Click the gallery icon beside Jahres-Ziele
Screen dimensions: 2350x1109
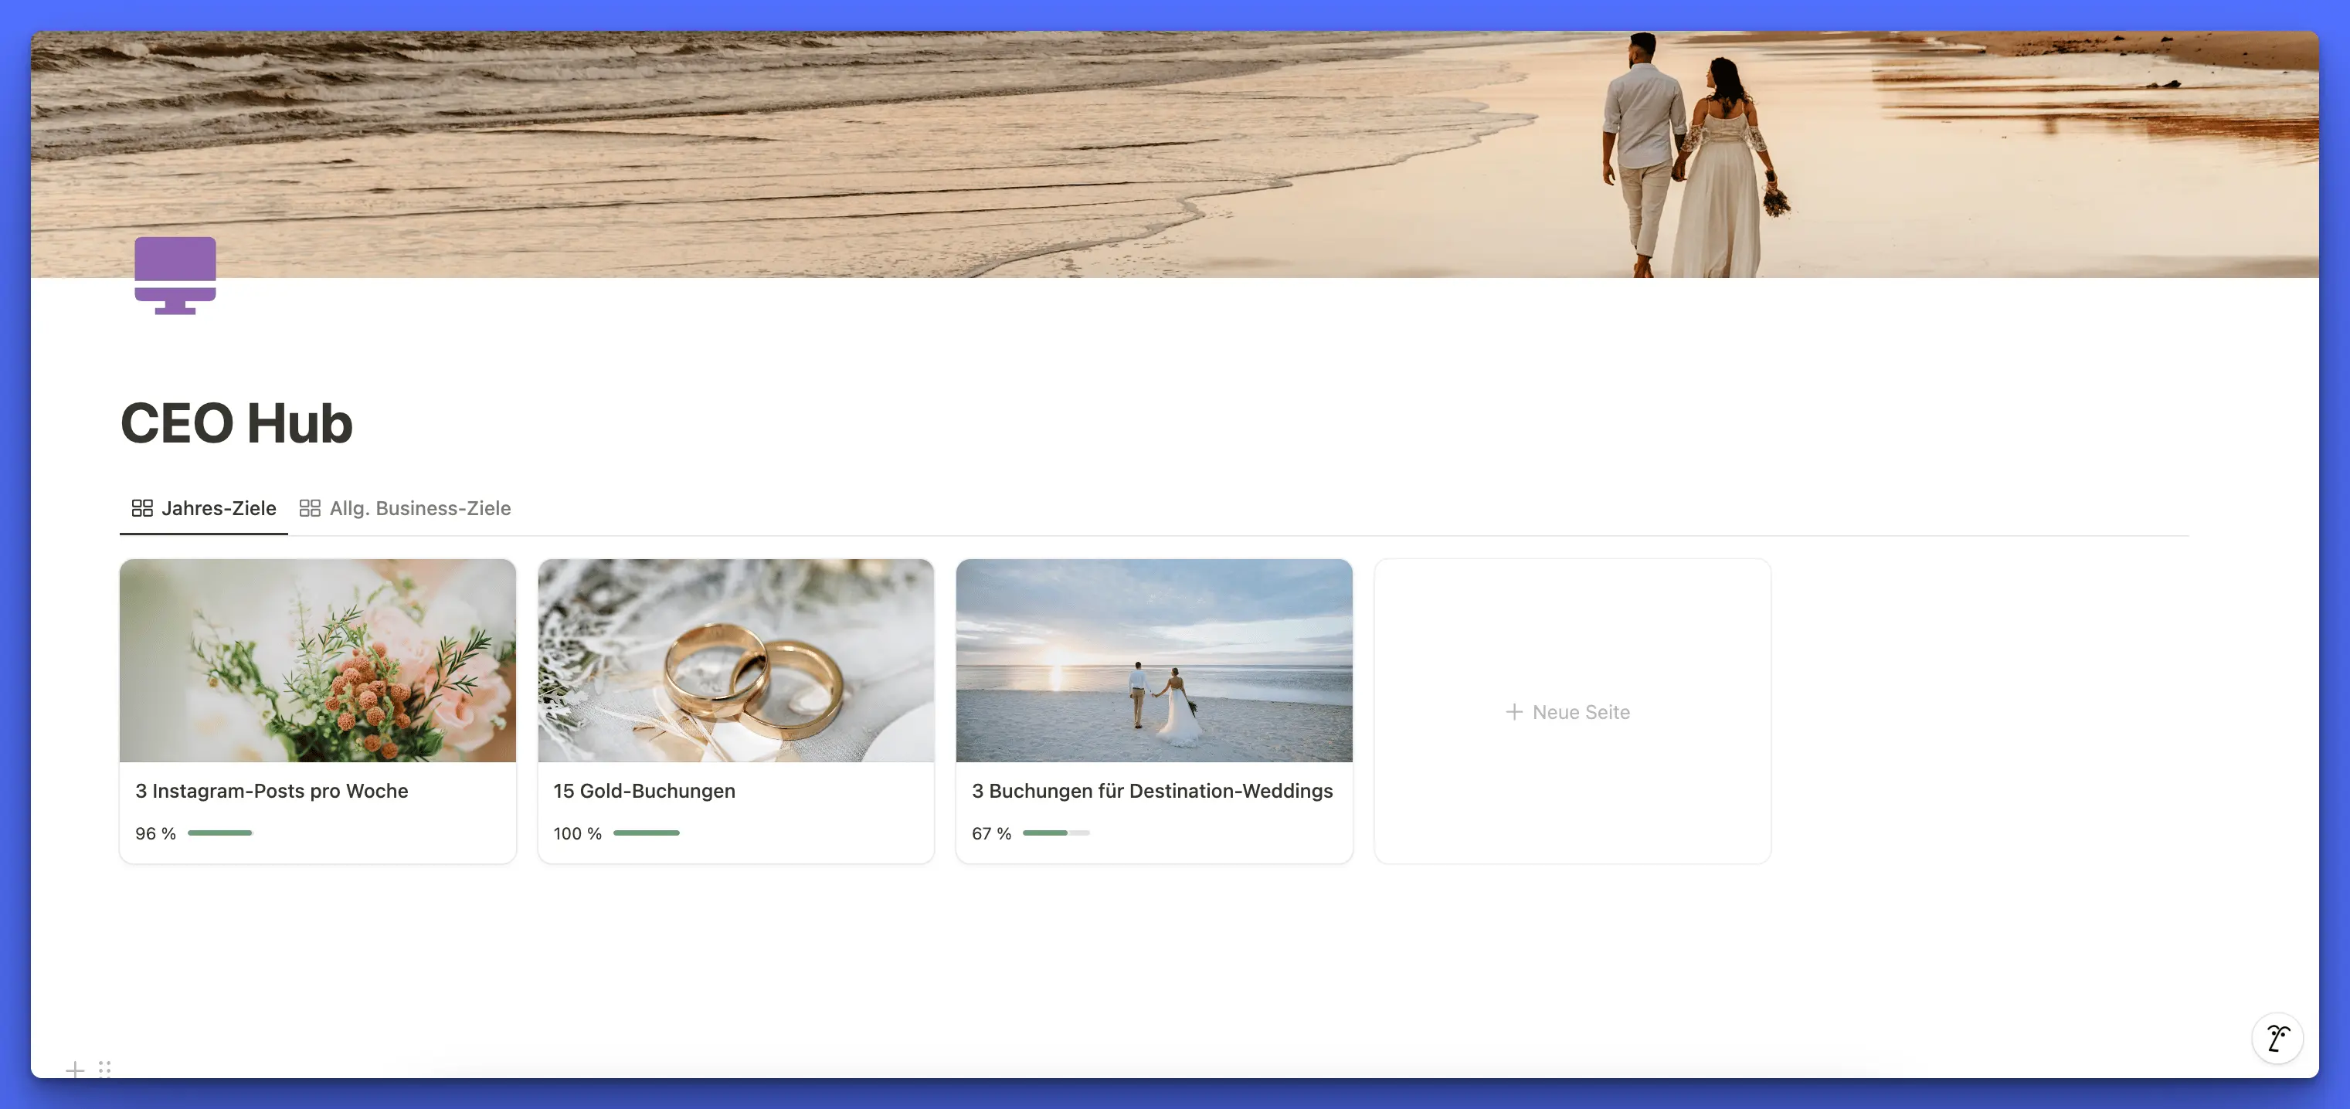pyautogui.click(x=142, y=508)
